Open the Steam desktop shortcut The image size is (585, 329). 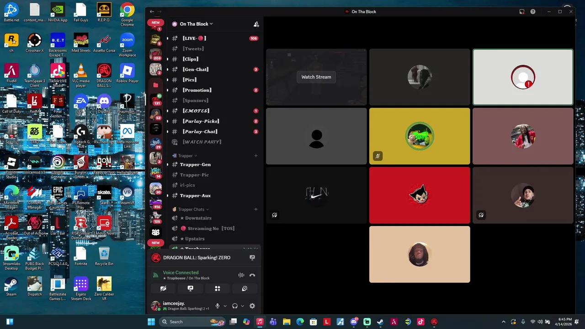tap(11, 287)
